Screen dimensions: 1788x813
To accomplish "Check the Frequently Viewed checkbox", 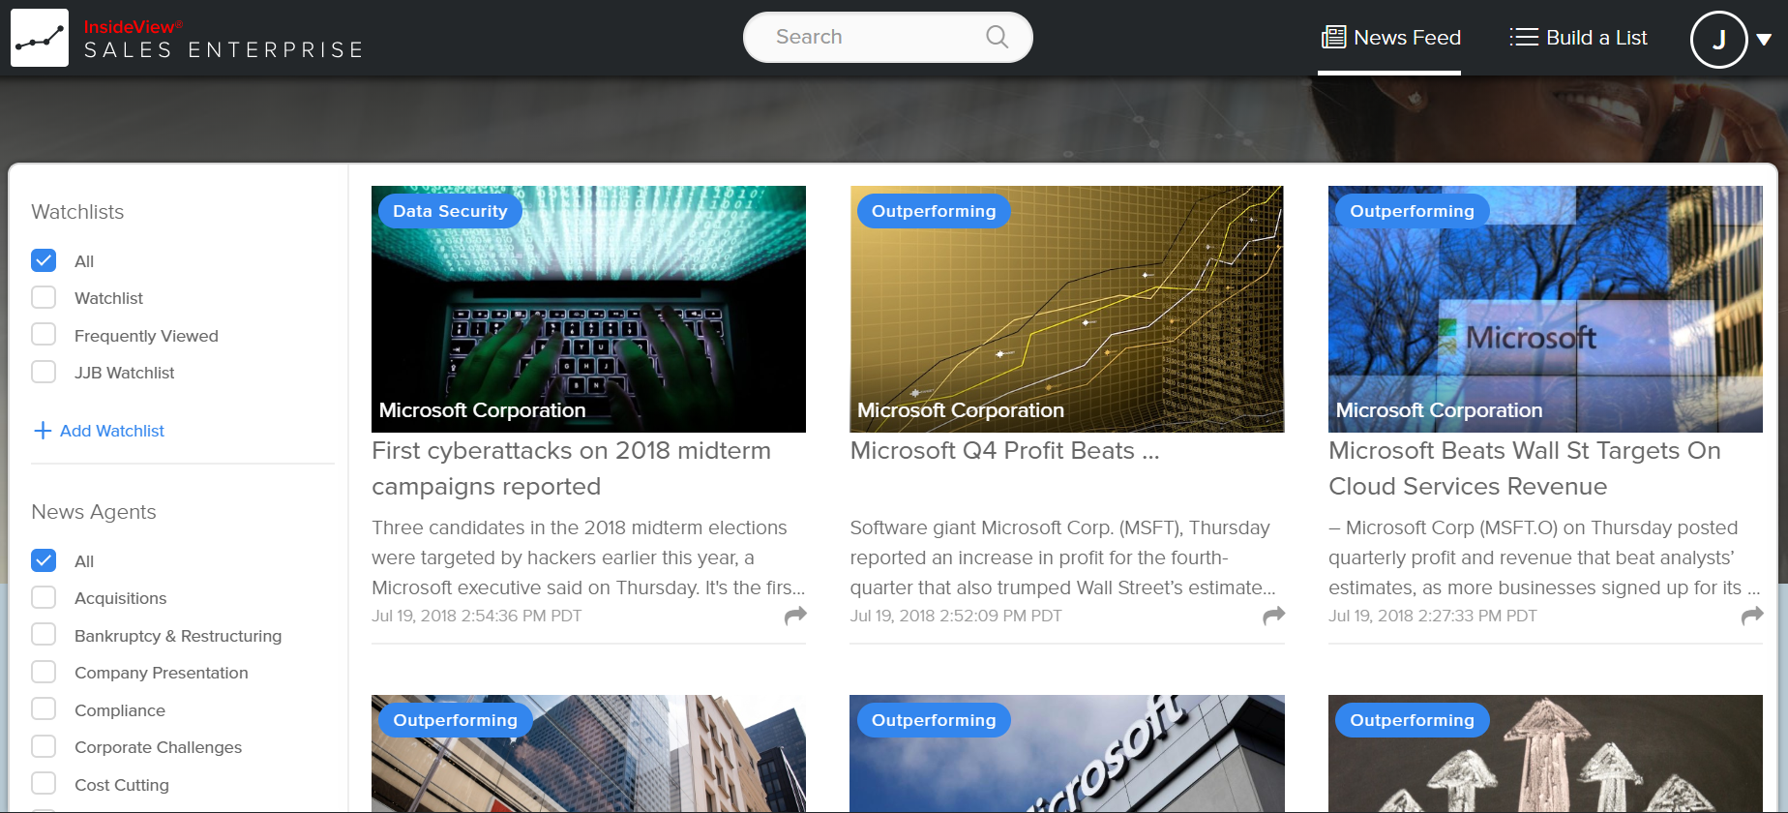I will (44, 335).
